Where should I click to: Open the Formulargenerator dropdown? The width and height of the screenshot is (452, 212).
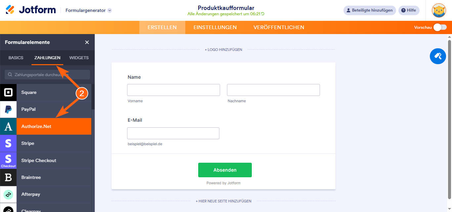(87, 10)
